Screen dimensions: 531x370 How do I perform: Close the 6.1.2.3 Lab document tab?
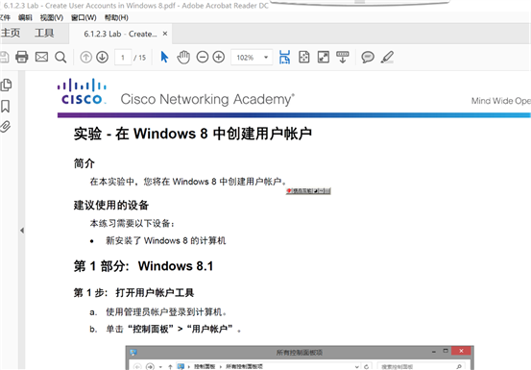165,34
